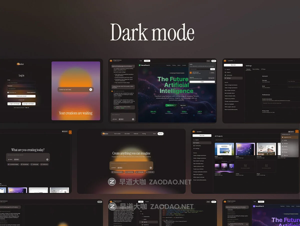Image resolution: width=300 pixels, height=226 pixels.
Task: Click the green NeuralFlow AI logo icon
Action: tap(140, 65)
